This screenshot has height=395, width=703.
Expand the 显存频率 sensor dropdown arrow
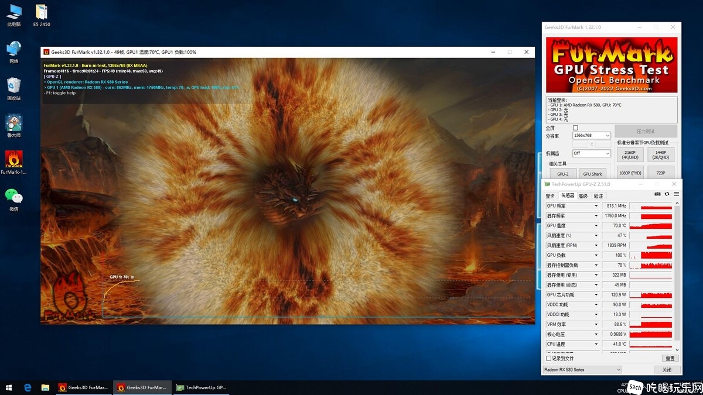pyautogui.click(x=596, y=216)
